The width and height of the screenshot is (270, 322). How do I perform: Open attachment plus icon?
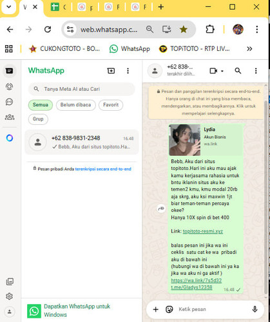tap(155, 309)
